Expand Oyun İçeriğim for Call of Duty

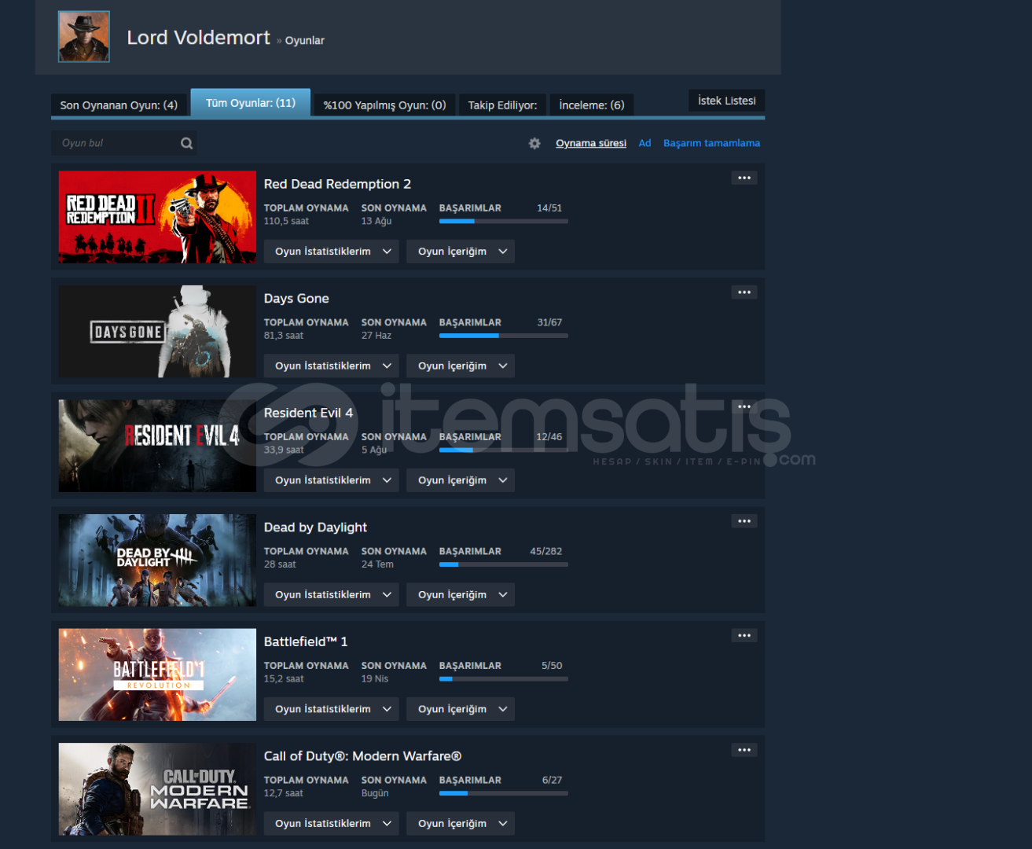pyautogui.click(x=461, y=823)
